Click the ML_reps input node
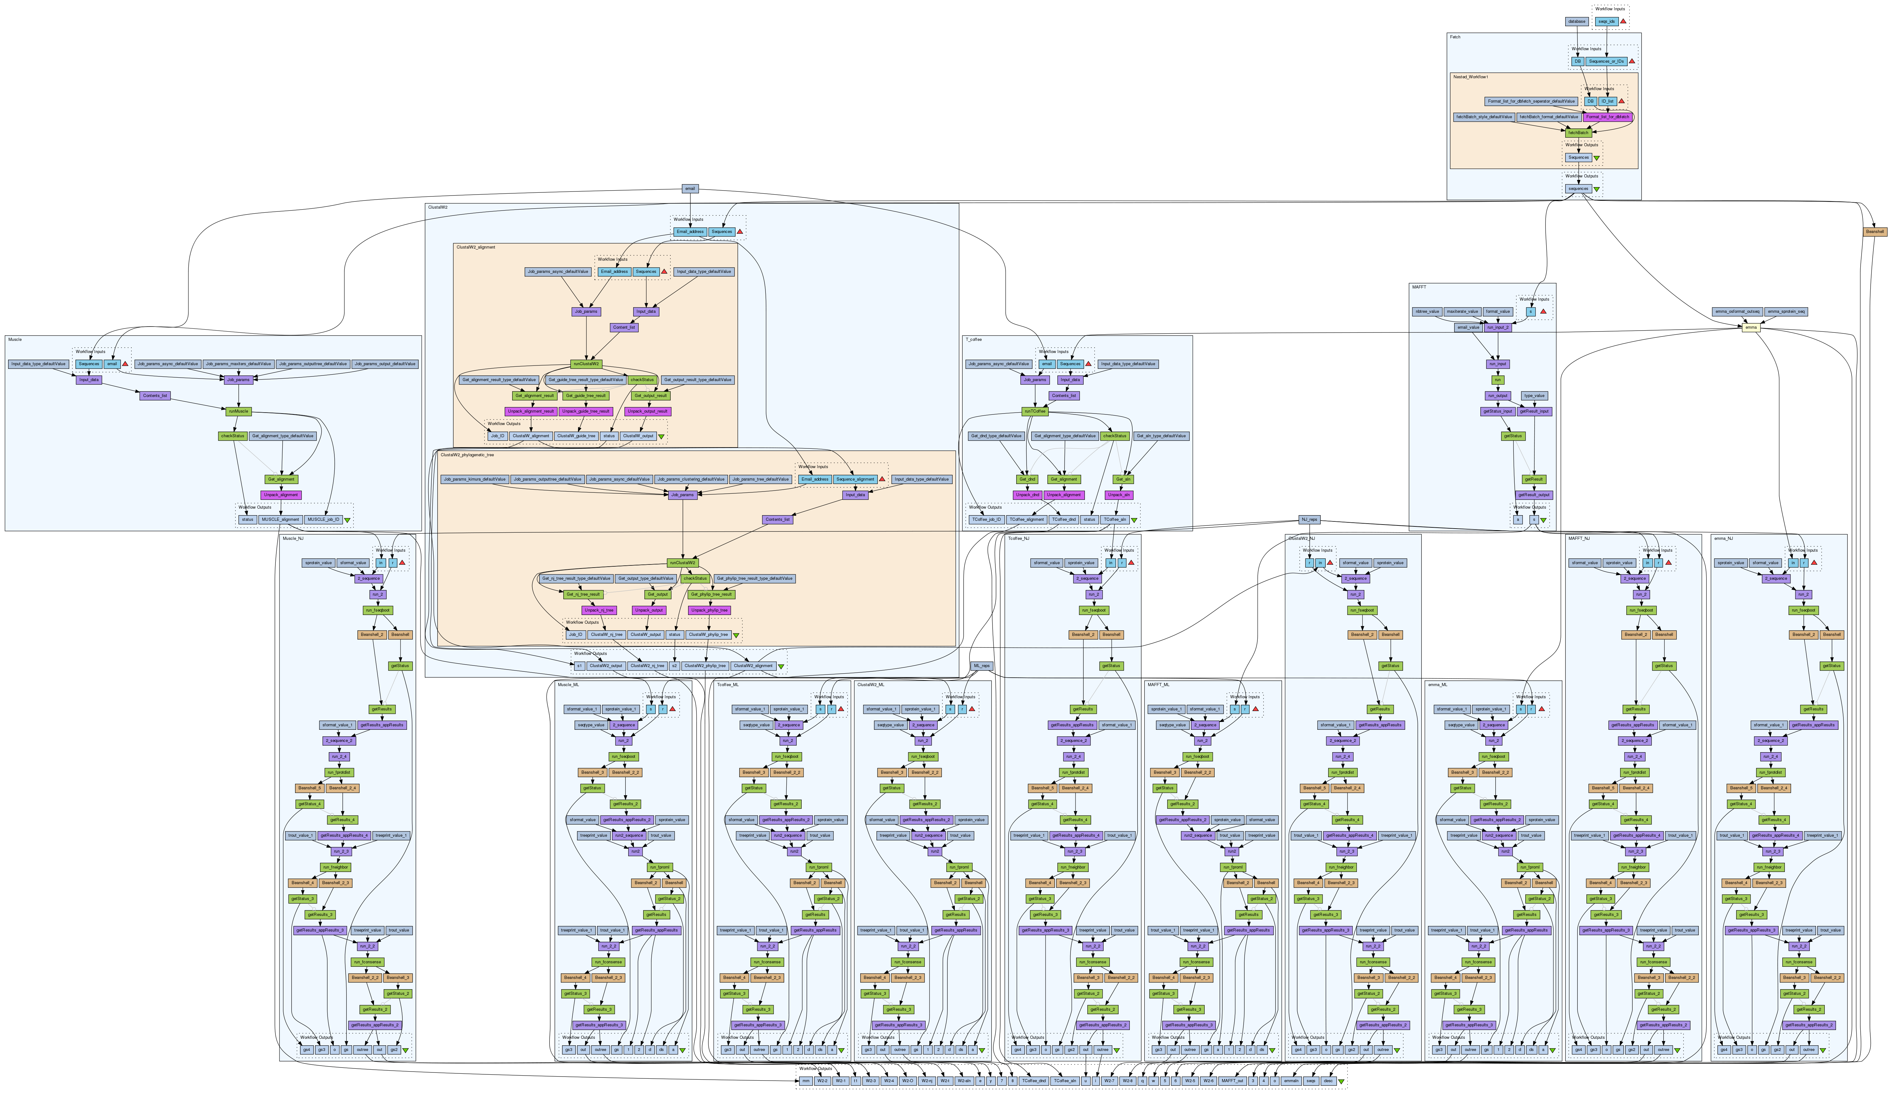The width and height of the screenshot is (1889, 1094). [x=981, y=666]
